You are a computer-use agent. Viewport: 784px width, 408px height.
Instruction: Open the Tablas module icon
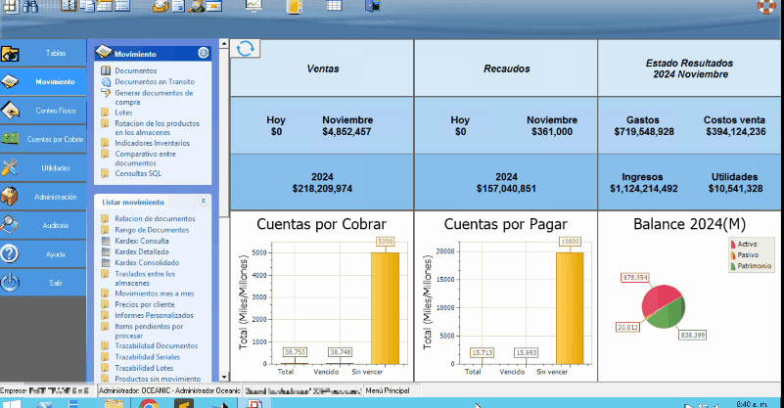11,53
